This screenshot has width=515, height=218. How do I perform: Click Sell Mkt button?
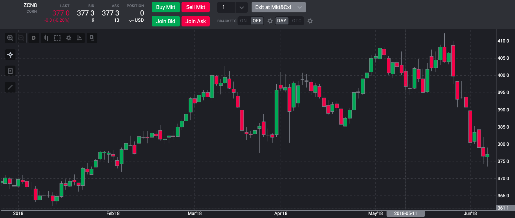(196, 7)
